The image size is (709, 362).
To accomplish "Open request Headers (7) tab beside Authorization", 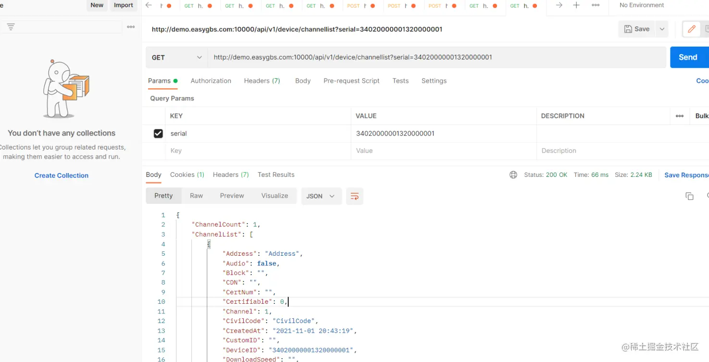I will click(262, 81).
